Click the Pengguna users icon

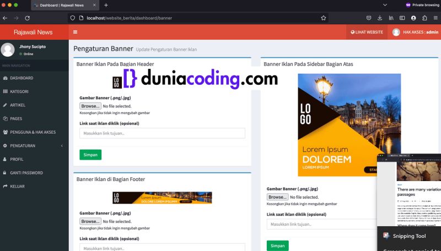point(5,132)
